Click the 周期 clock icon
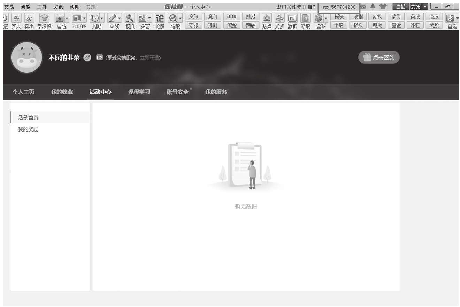 94,18
